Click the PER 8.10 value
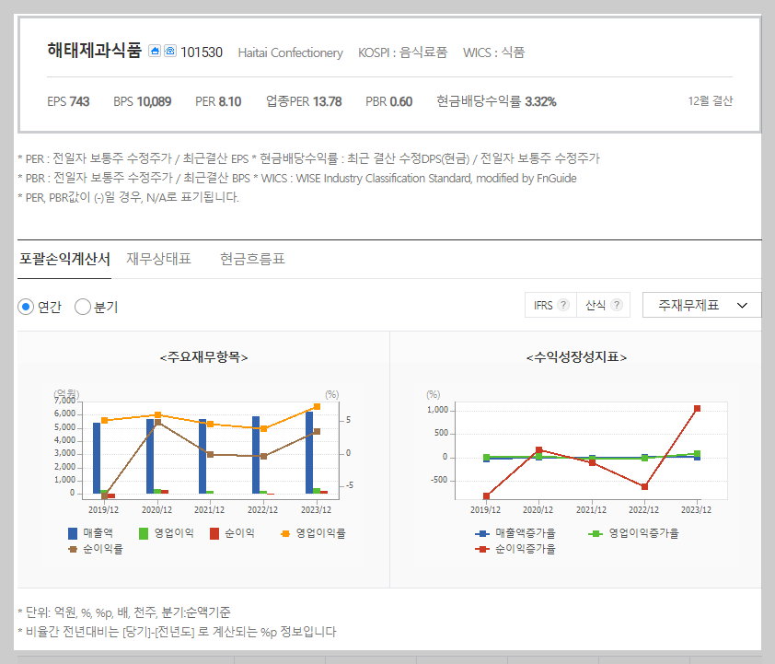Image resolution: width=775 pixels, height=664 pixels. point(218,101)
